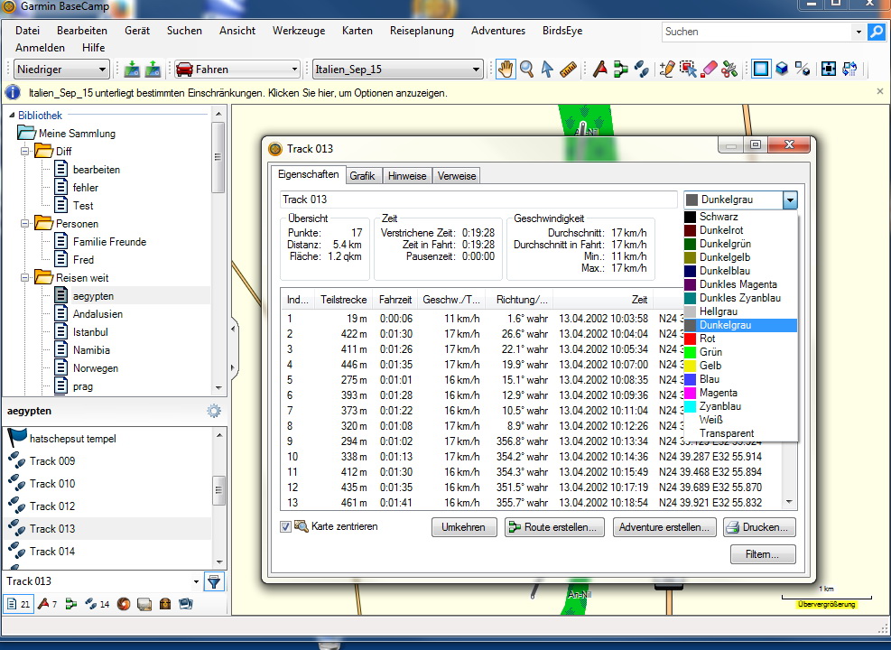Select the scissors divide tool
The width and height of the screenshot is (891, 650).
729,70
